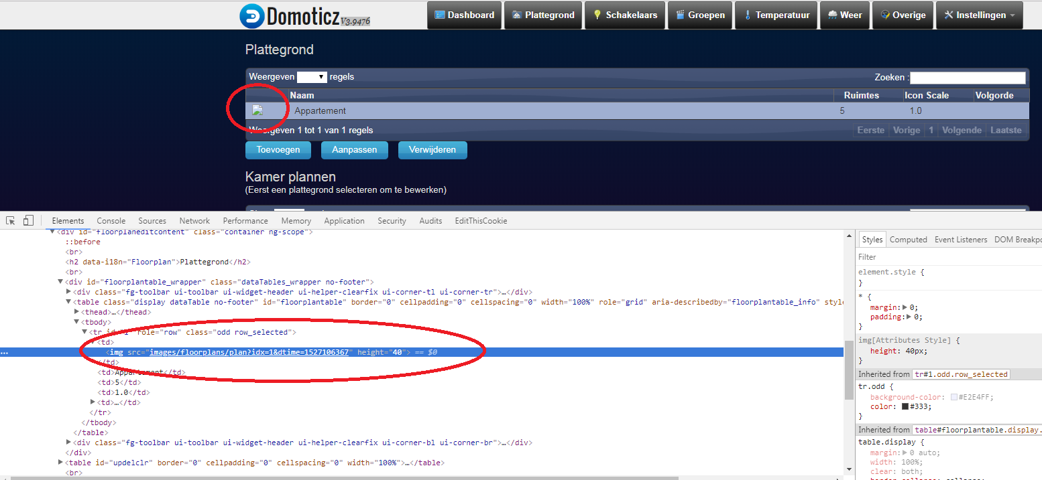Open Temperatuur using the thermometer icon
The image size is (1042, 480).
[x=749, y=15]
